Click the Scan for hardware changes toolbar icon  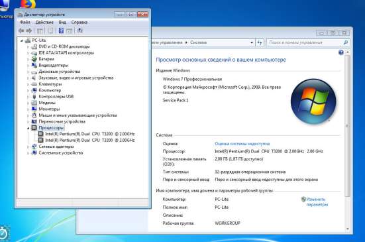click(80, 30)
